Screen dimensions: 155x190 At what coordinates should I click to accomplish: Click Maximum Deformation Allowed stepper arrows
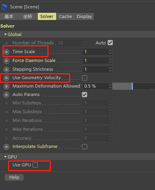coord(110,86)
